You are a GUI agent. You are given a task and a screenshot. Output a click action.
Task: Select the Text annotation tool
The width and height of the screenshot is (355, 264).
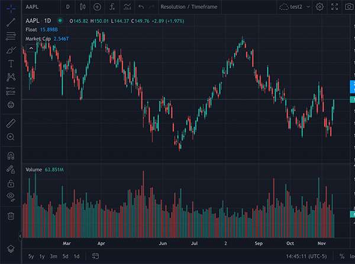click(x=11, y=63)
